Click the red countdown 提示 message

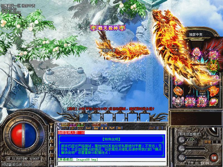tap(111, 109)
